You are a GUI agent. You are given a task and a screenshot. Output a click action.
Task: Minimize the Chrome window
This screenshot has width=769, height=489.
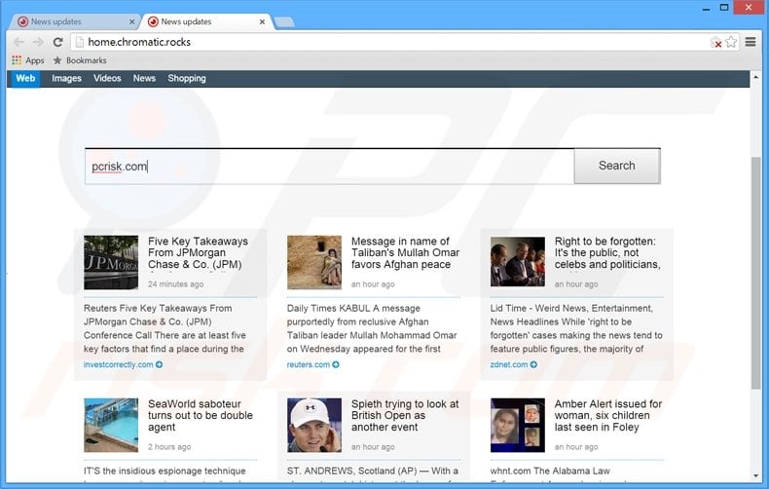(707, 8)
